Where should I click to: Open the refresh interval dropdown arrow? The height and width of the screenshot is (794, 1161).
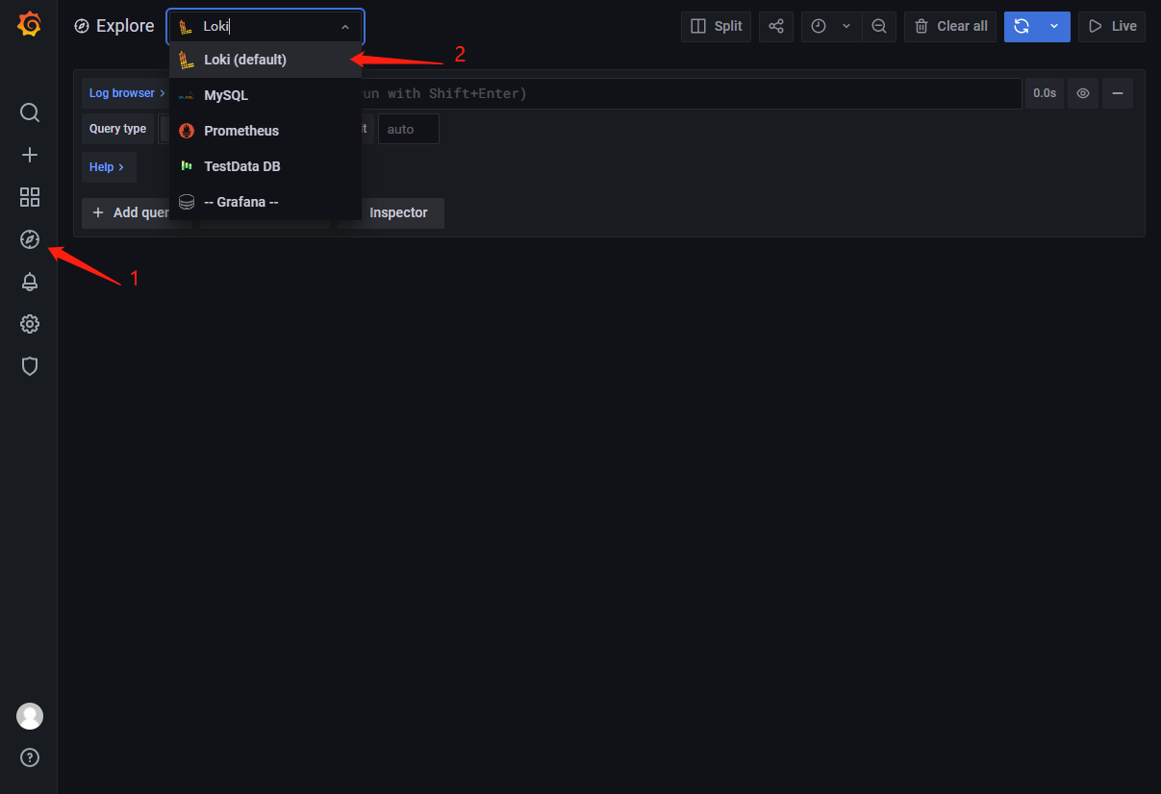pos(1054,27)
